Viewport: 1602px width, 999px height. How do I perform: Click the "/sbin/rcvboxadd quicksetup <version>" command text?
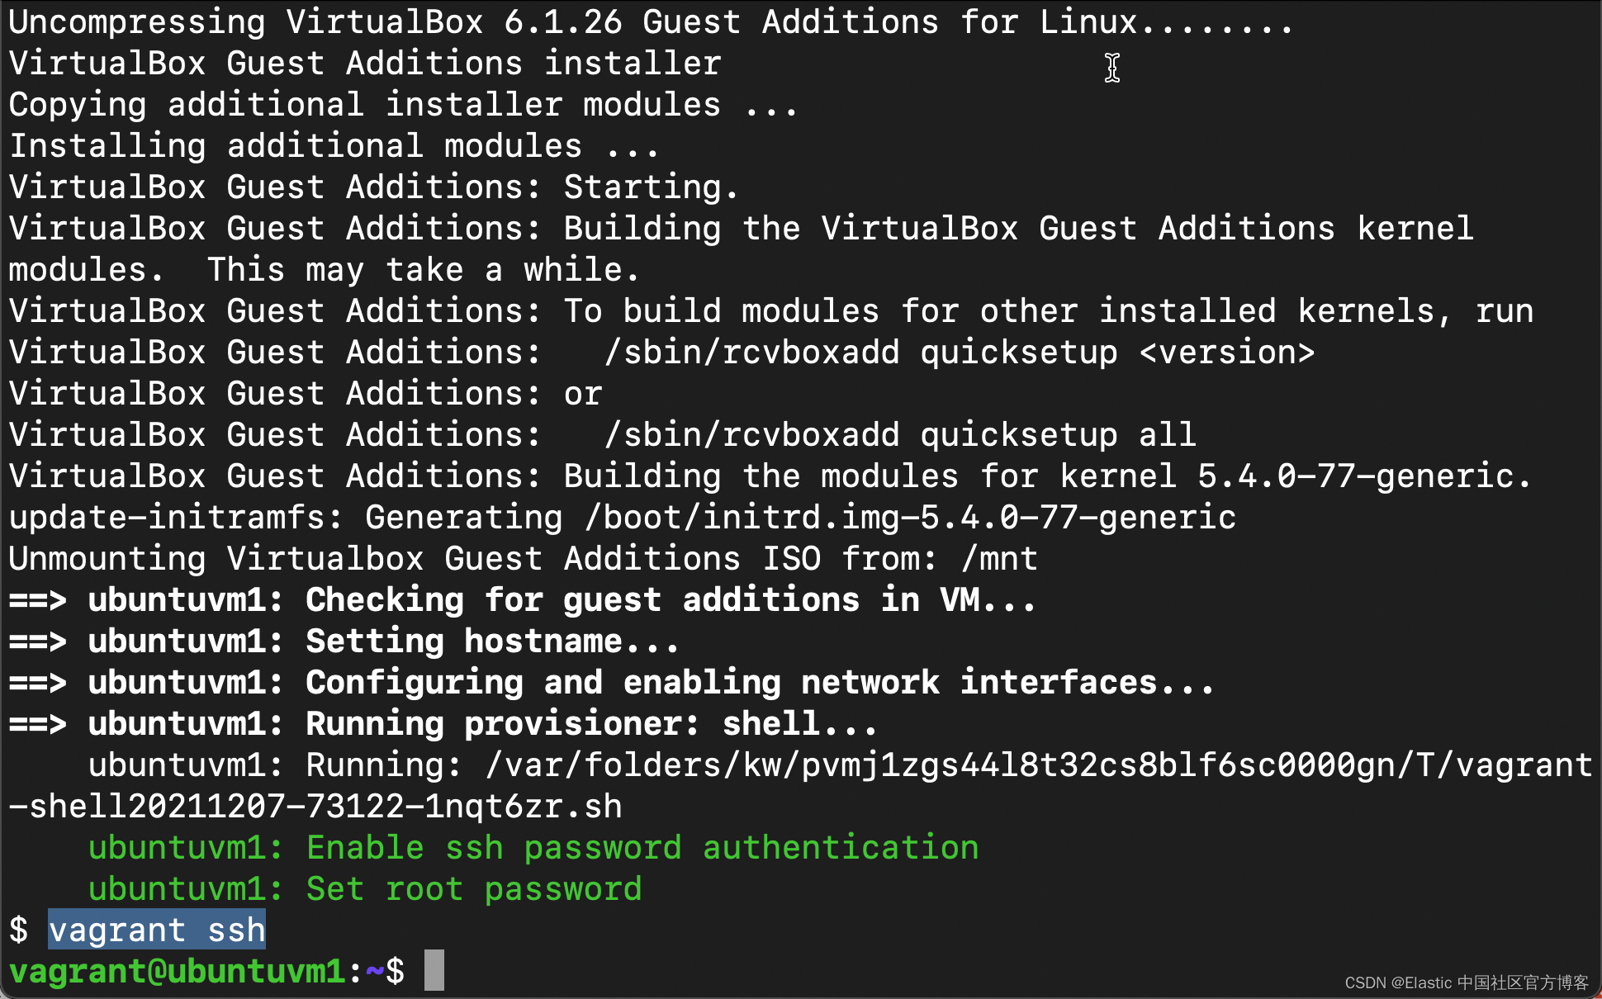point(960,353)
